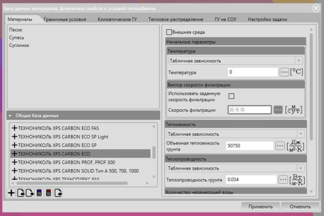The image size is (324, 216).
Task: Collapse the Общая база данных section
Action: (10, 115)
